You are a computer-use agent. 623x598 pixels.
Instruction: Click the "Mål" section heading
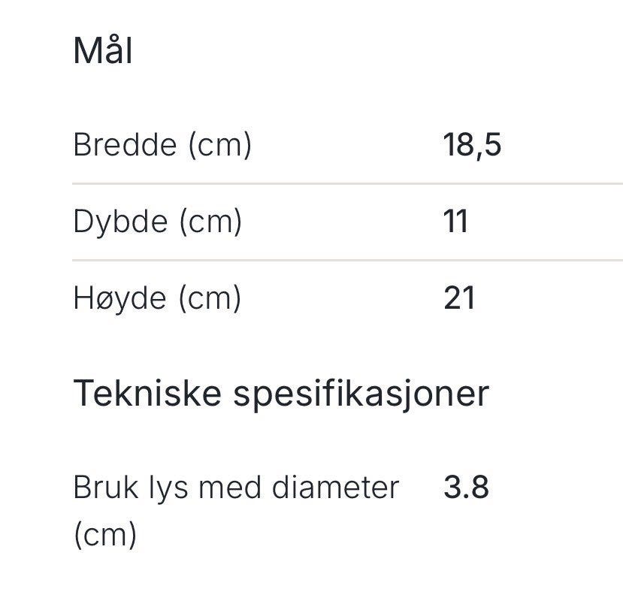pyautogui.click(x=103, y=52)
